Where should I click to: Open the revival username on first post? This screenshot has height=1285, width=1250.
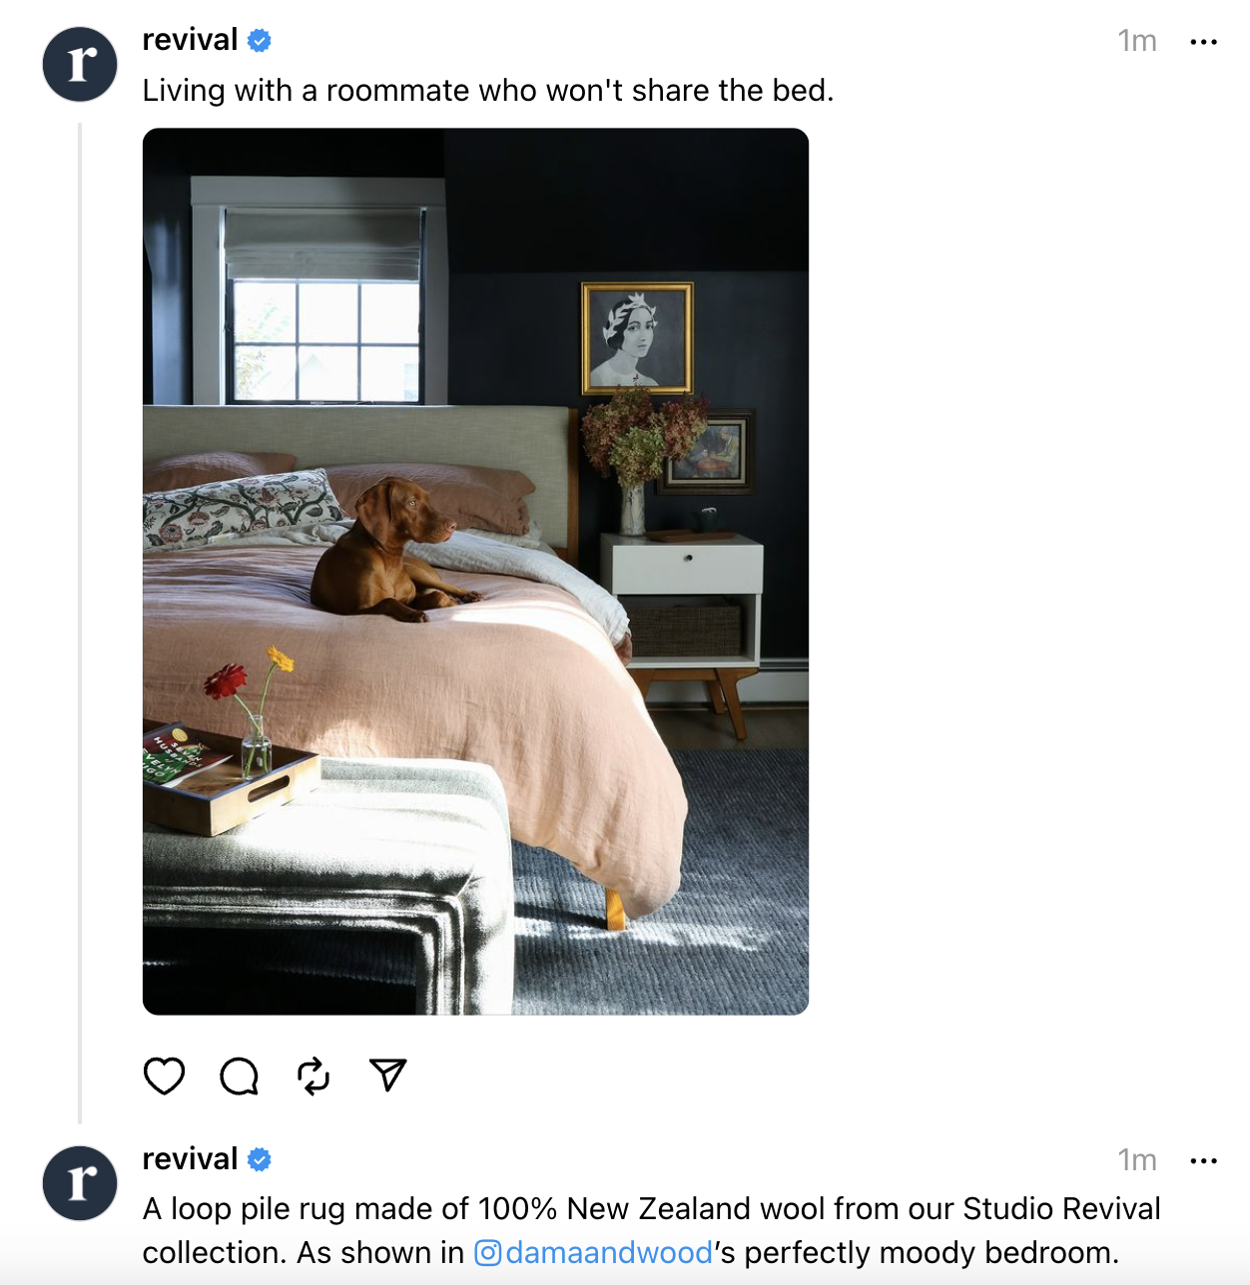click(191, 40)
